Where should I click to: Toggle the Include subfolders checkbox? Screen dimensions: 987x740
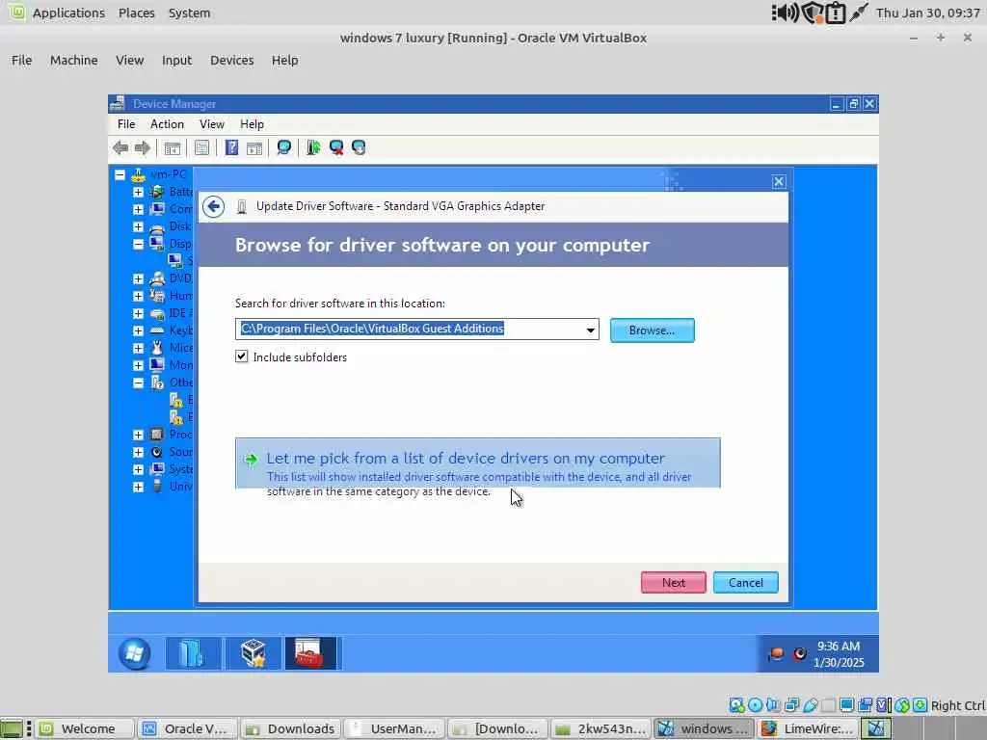click(x=242, y=357)
